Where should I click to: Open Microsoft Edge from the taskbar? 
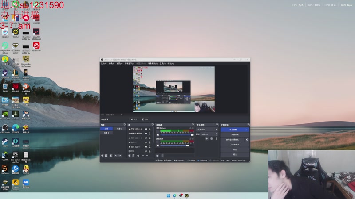coord(174,195)
